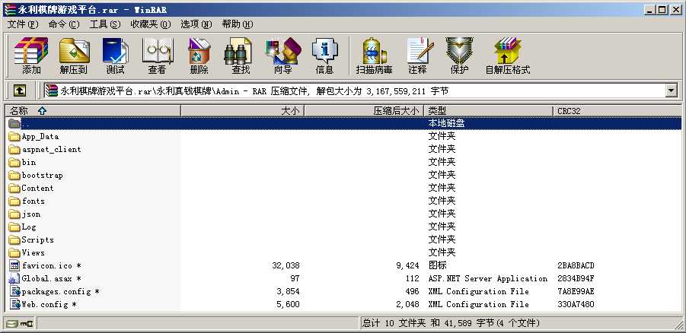The width and height of the screenshot is (686, 333).
Task: Click size value 32,038
Action: tap(286, 265)
